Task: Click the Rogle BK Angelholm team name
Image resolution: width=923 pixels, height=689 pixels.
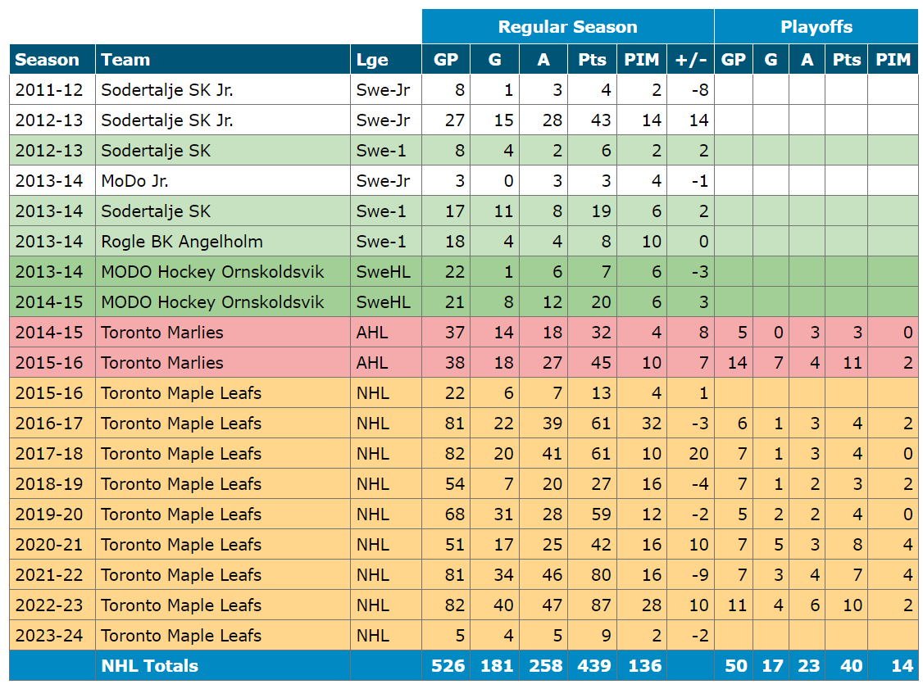Action: pos(181,242)
